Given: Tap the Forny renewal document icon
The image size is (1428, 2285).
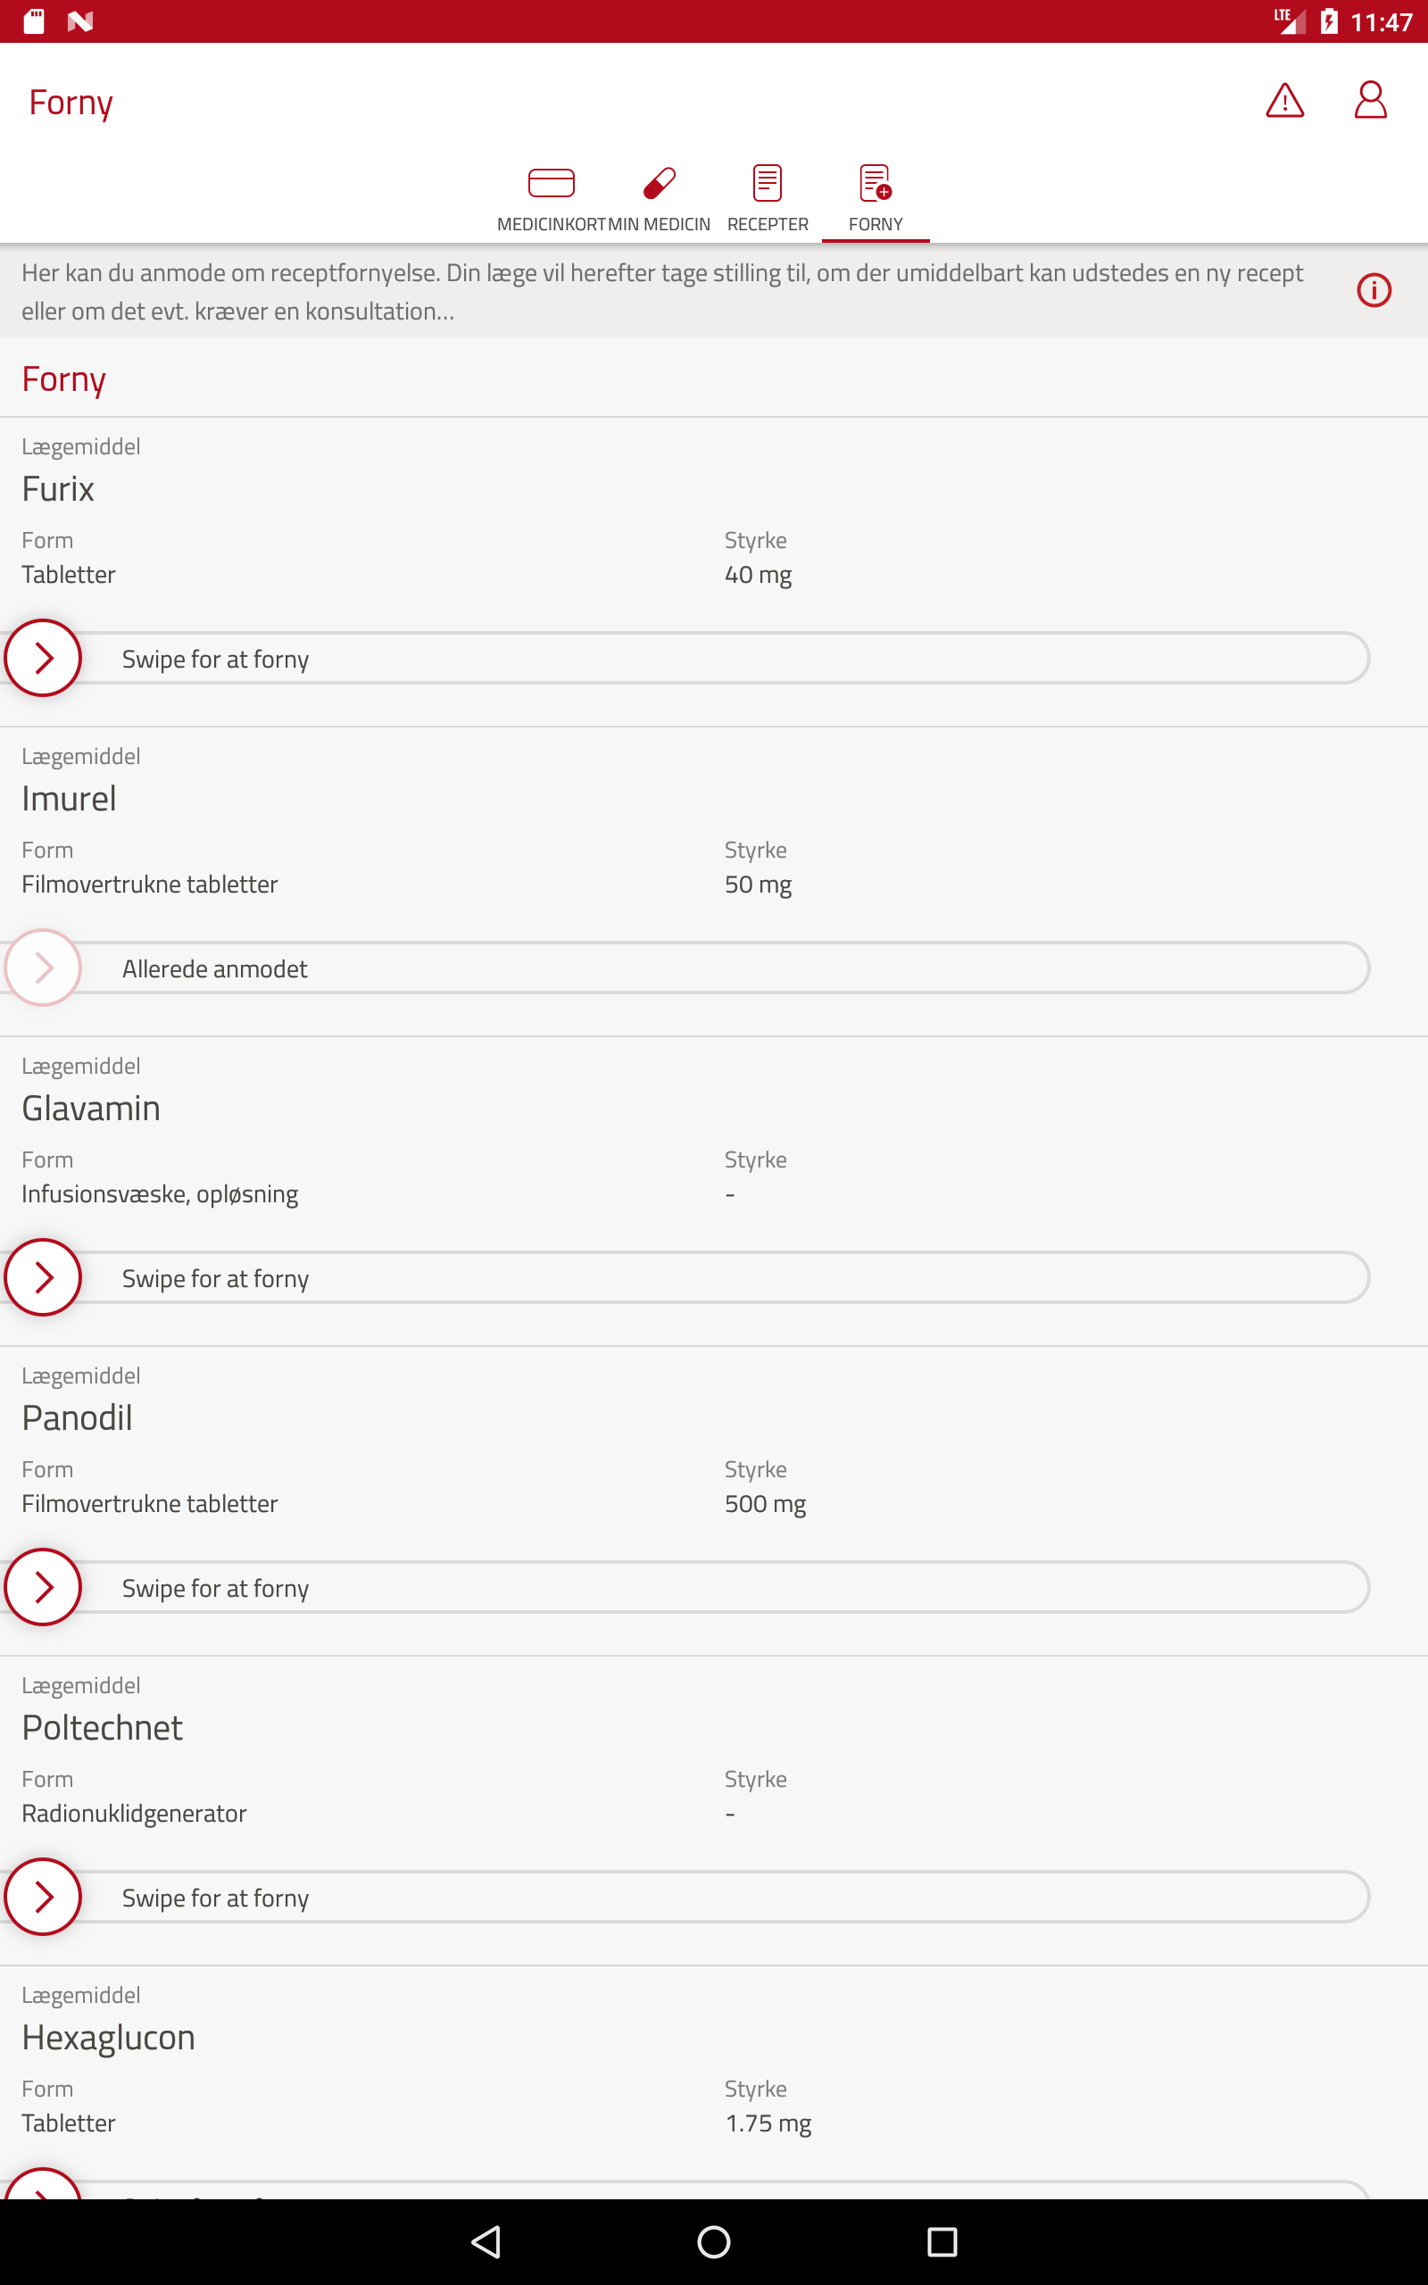Looking at the screenshot, I should 876,182.
